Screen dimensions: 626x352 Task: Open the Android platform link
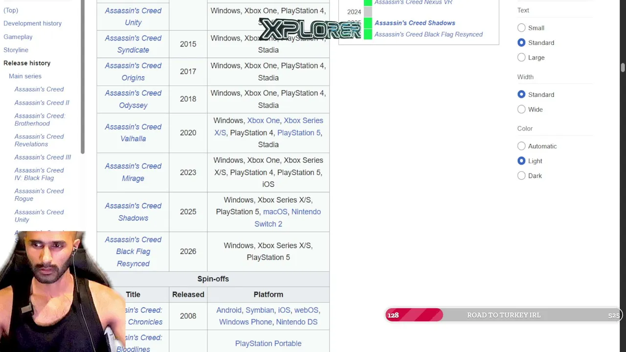click(229, 310)
